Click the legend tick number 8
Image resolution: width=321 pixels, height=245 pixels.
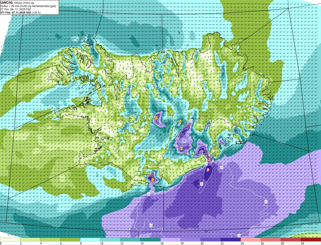[81, 243]
